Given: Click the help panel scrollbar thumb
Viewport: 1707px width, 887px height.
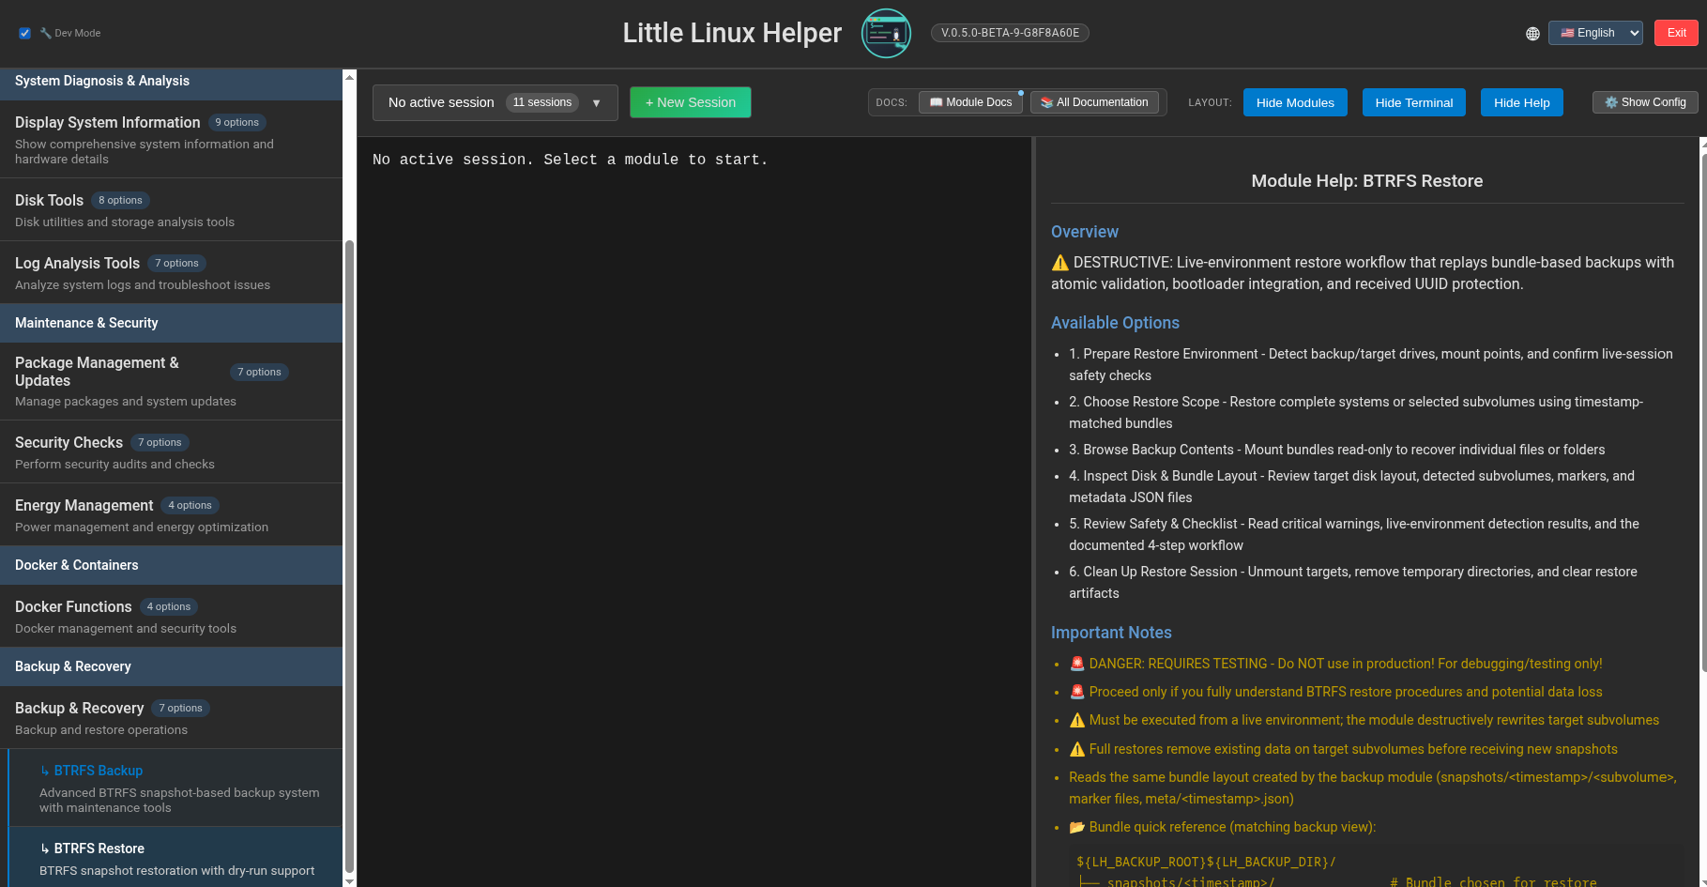Looking at the screenshot, I should tap(1703, 412).
